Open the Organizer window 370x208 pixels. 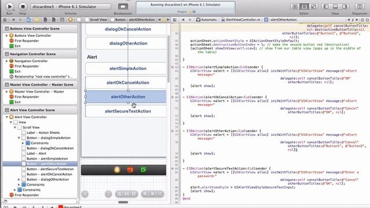click(360, 6)
